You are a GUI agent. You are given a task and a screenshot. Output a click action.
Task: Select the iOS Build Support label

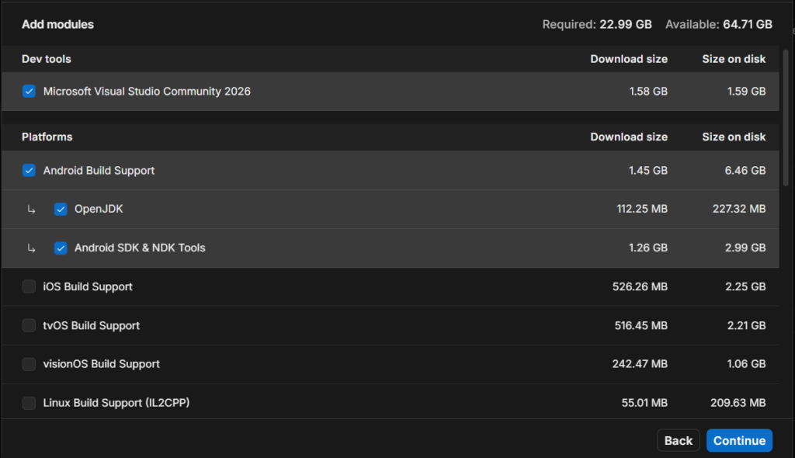click(88, 286)
